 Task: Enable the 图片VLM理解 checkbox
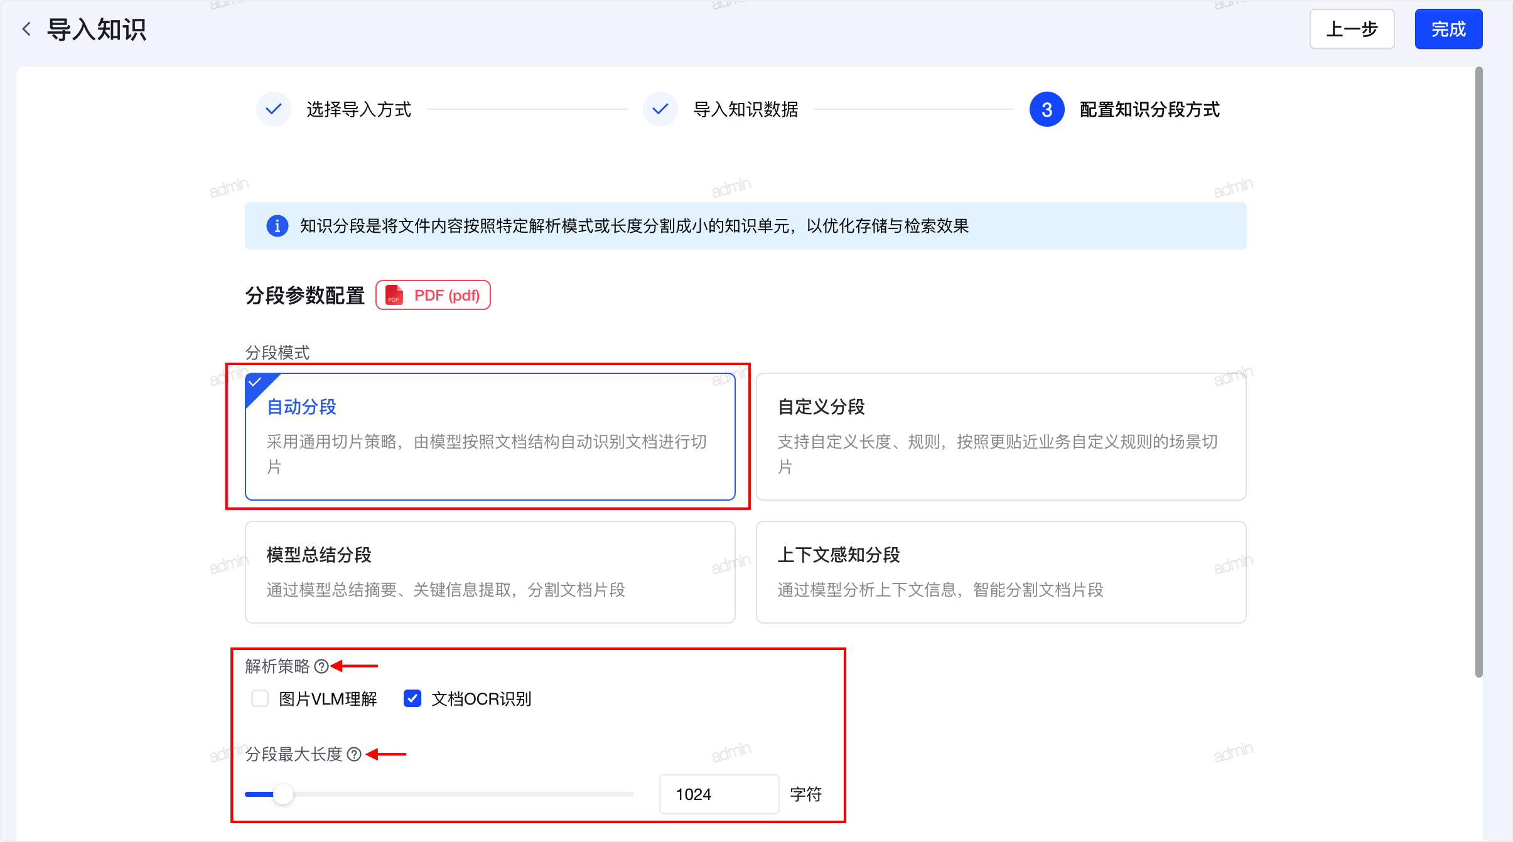(x=259, y=698)
